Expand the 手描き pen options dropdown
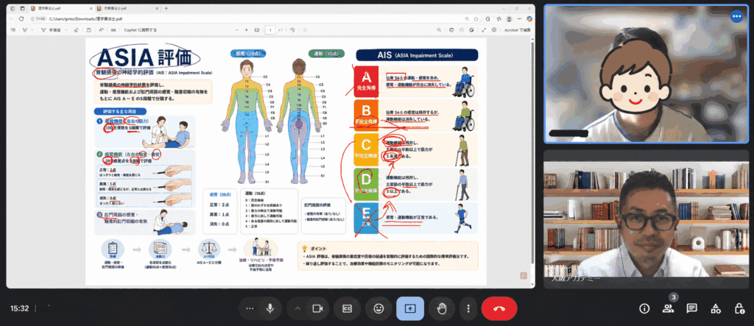The width and height of the screenshot is (754, 326). pyautogui.click(x=66, y=30)
